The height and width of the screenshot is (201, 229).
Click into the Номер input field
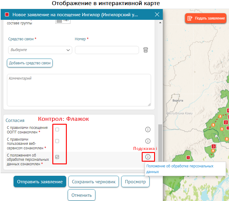click(x=107, y=50)
